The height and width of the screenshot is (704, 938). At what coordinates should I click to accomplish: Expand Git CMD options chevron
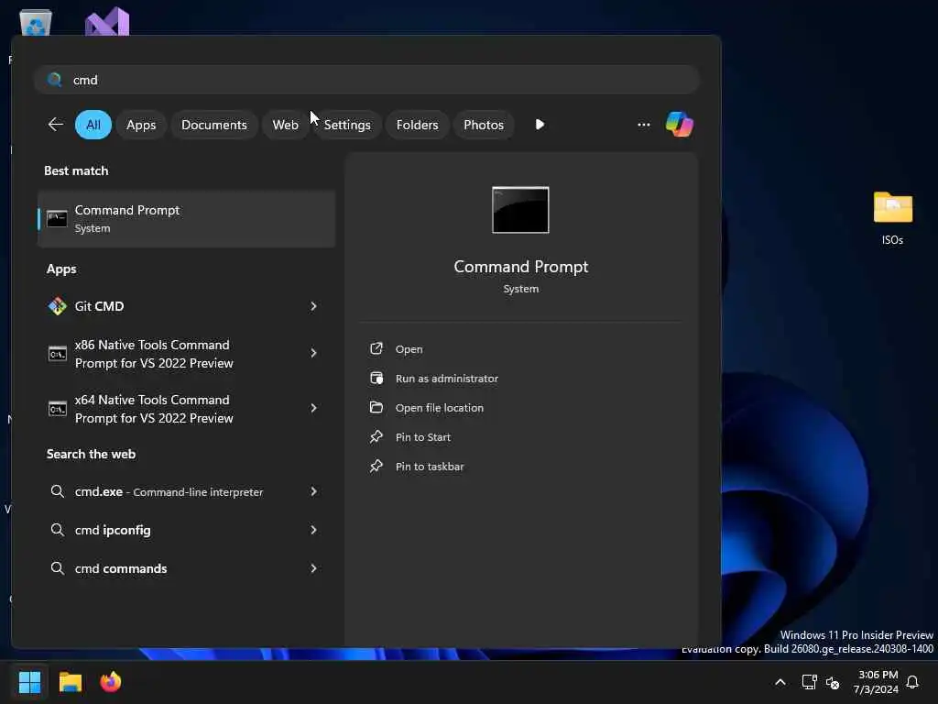coord(313,306)
